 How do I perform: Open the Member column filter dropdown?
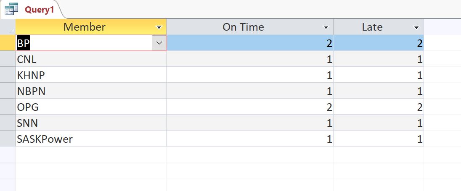(x=159, y=27)
